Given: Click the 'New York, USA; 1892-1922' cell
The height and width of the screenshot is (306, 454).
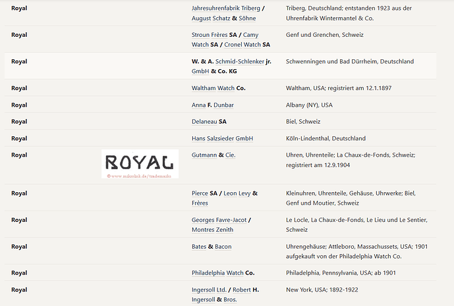Looking at the screenshot, I should (x=322, y=290).
